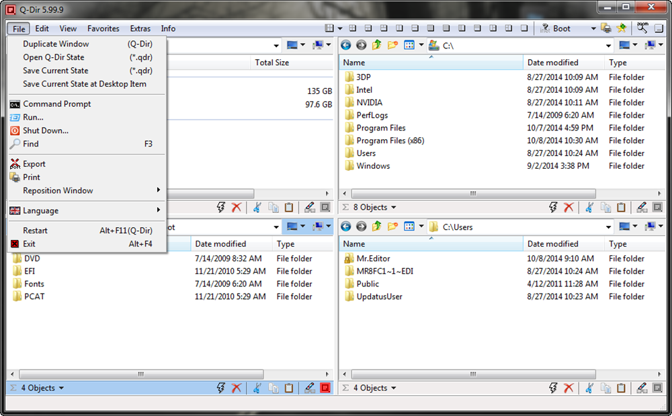The width and height of the screenshot is (672, 416).
Task: Click the clipboard paste icon in the 8 Objects bar
Action: tap(621, 208)
